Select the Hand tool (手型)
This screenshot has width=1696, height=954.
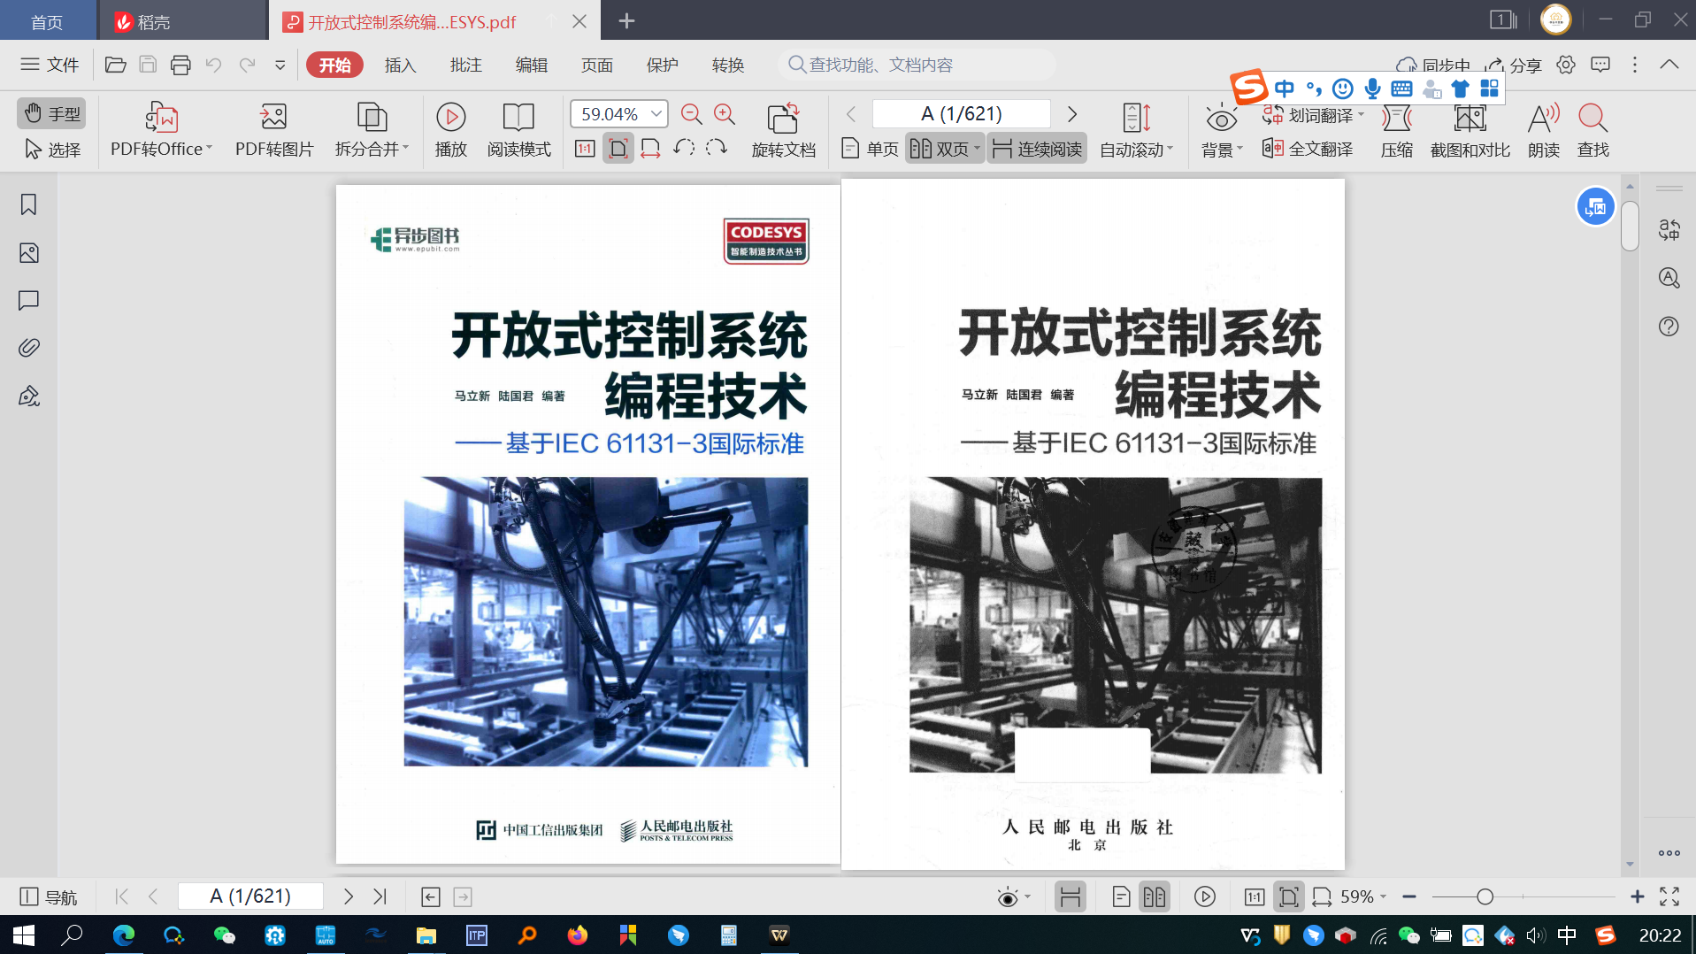[x=51, y=113]
